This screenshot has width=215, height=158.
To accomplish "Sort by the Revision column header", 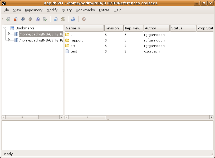I will (114, 28).
